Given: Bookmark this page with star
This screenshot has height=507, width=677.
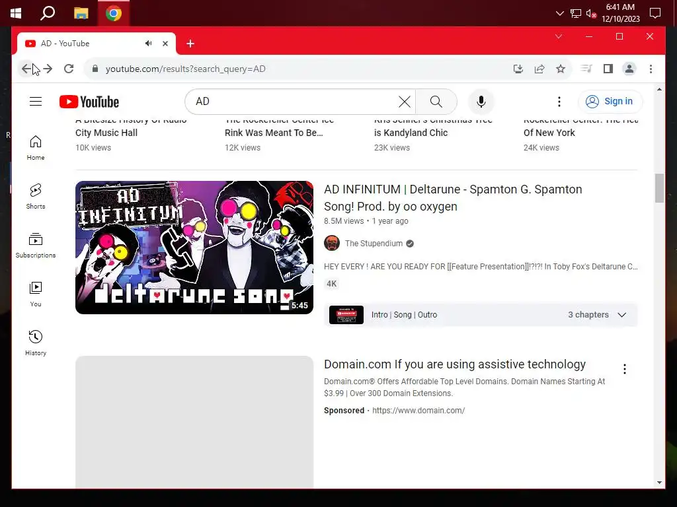Looking at the screenshot, I should tap(561, 69).
